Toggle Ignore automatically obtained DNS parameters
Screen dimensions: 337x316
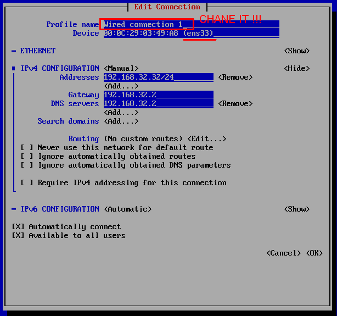tap(27, 165)
